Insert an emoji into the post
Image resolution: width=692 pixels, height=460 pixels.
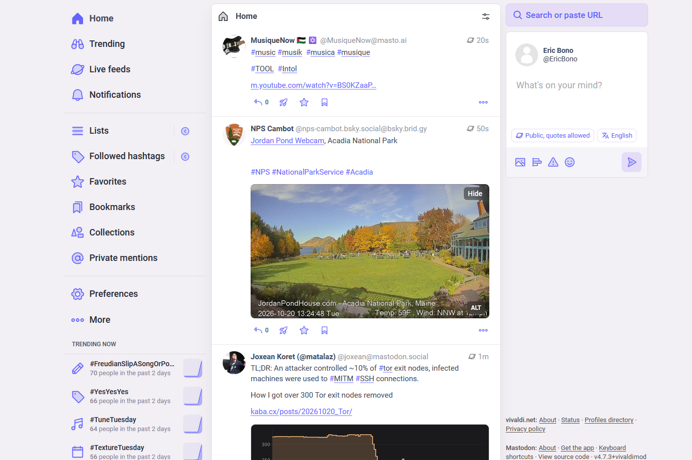pos(570,162)
